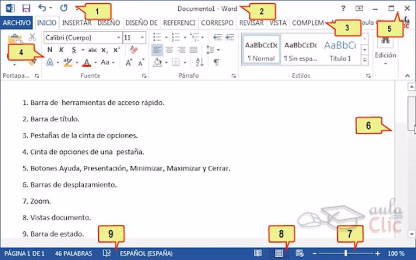Apply underline (S) formatting
Image resolution: width=416 pixels, height=260 pixels.
[73, 50]
